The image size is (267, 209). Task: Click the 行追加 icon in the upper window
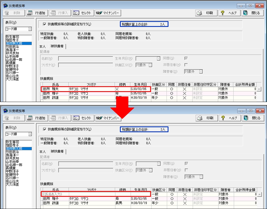point(30,13)
